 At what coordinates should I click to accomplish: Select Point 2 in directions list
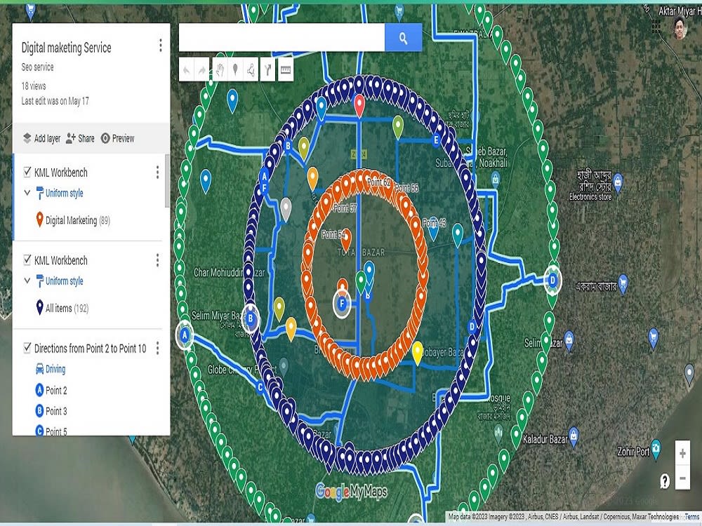[51, 390]
